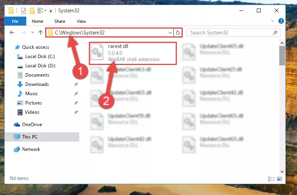Click the vertical scrollbar thumb
The width and height of the screenshot is (297, 195).
click(282, 56)
